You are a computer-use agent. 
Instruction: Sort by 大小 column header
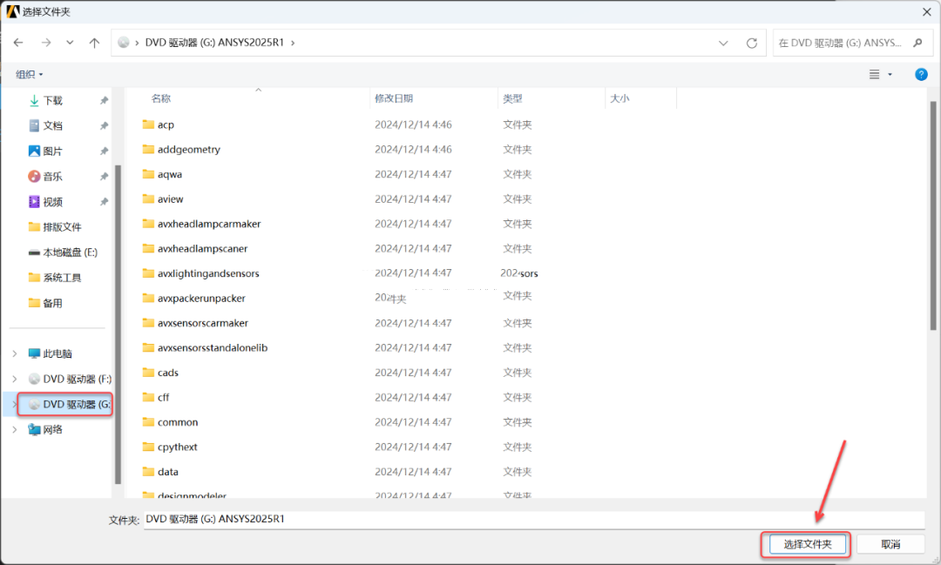point(620,98)
